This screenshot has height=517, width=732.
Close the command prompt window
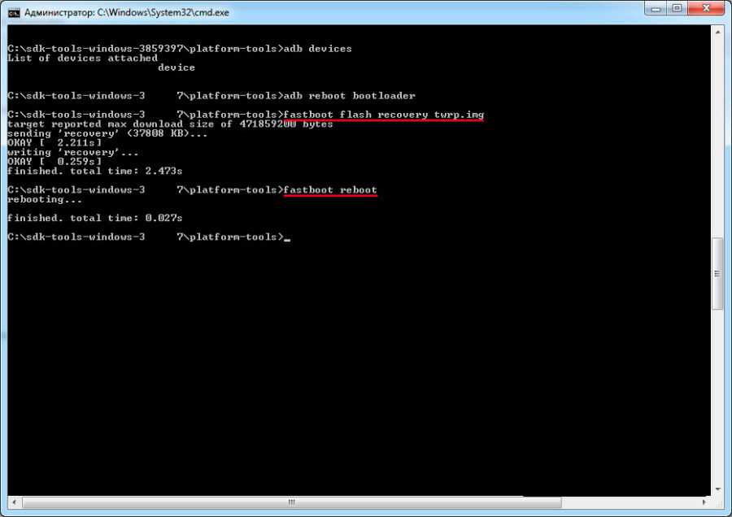coord(706,10)
